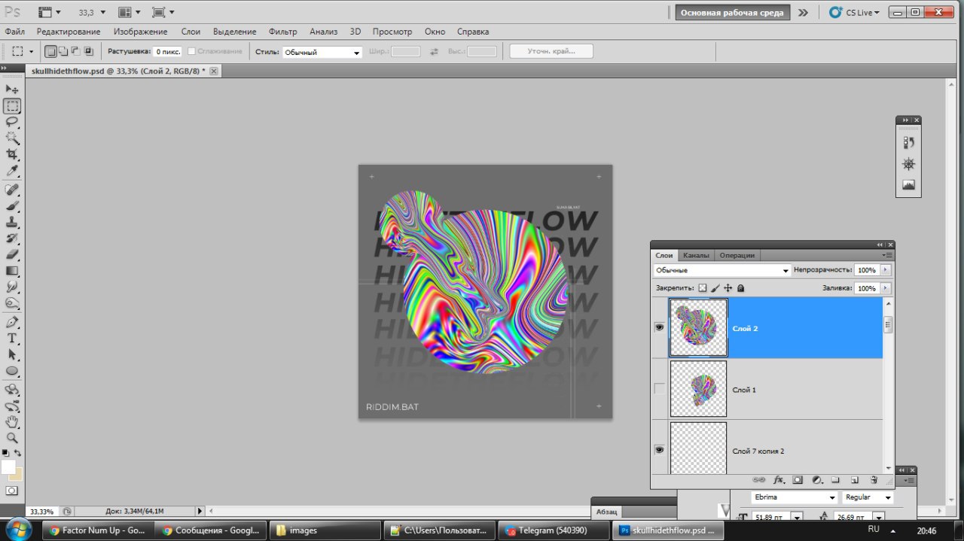Open the Regular font style dropdown

[868, 497]
